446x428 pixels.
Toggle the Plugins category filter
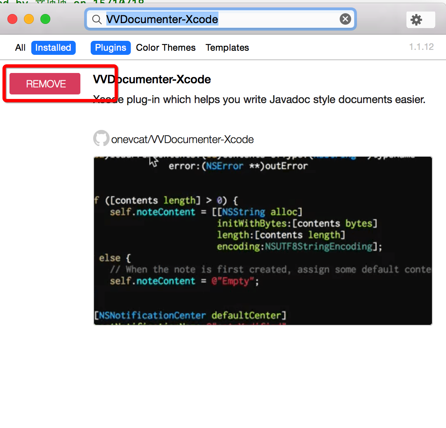(x=110, y=48)
